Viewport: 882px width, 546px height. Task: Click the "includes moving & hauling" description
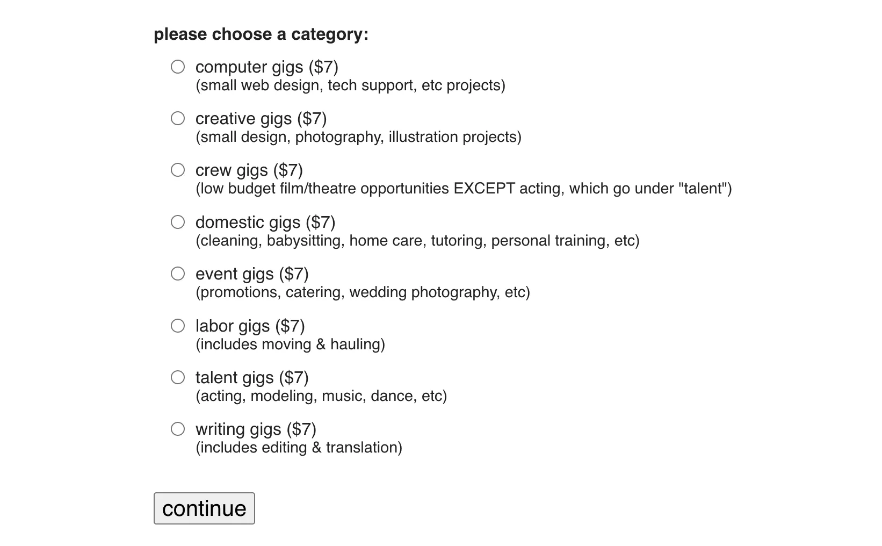point(290,344)
